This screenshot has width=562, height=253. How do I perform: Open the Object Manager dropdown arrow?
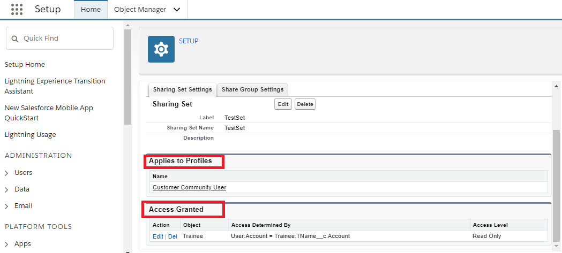click(177, 10)
